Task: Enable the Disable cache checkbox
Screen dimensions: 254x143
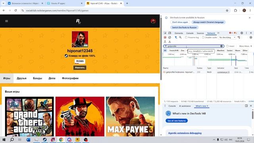Action: click(203, 37)
